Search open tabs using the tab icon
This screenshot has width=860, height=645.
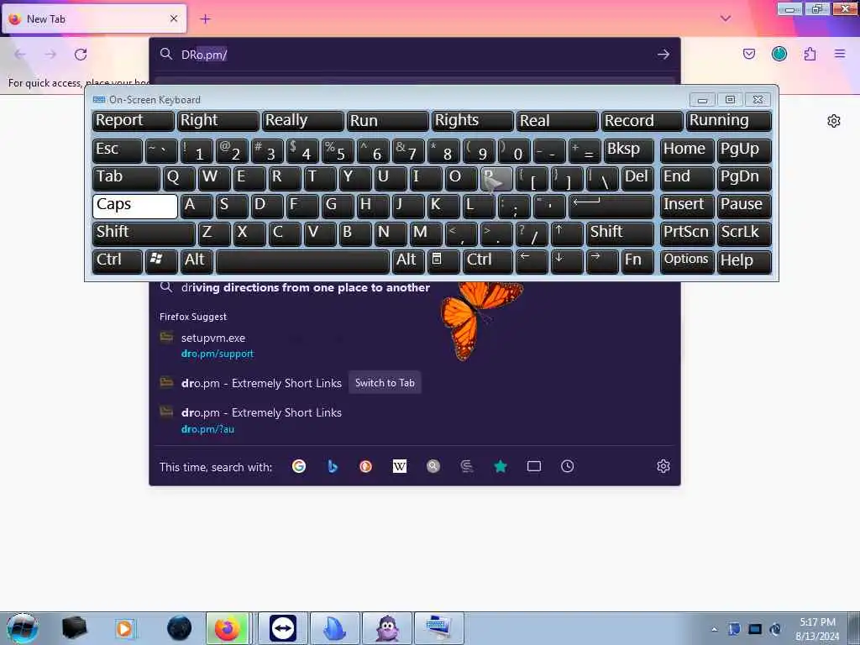coord(533,466)
